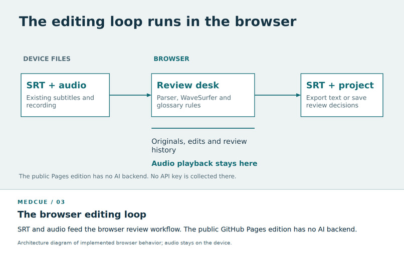Click 'Export text or save review decisions' text
The width and height of the screenshot is (404, 269).
(336, 101)
